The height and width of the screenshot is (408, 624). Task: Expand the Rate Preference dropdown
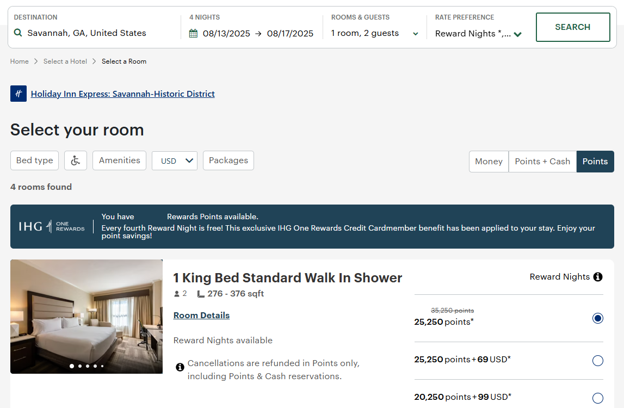(517, 33)
